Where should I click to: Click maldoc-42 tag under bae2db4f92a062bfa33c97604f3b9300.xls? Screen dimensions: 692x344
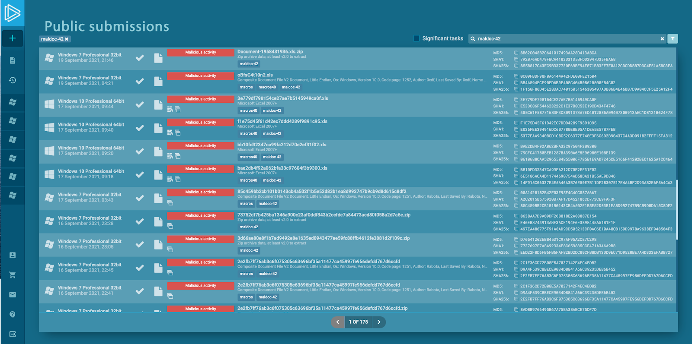pyautogui.click(x=272, y=180)
